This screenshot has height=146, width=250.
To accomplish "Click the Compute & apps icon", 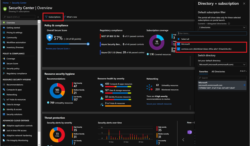I will tap(4, 90).
